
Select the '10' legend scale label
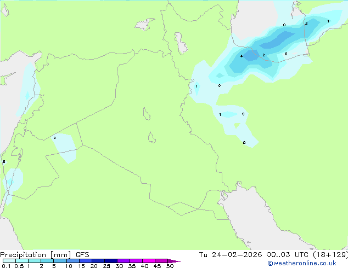[x=69, y=266]
